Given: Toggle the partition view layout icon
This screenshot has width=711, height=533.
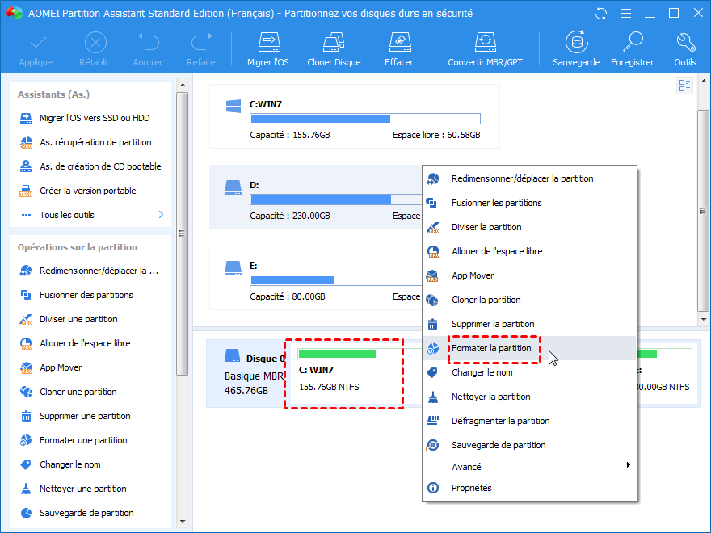Looking at the screenshot, I should 684,86.
